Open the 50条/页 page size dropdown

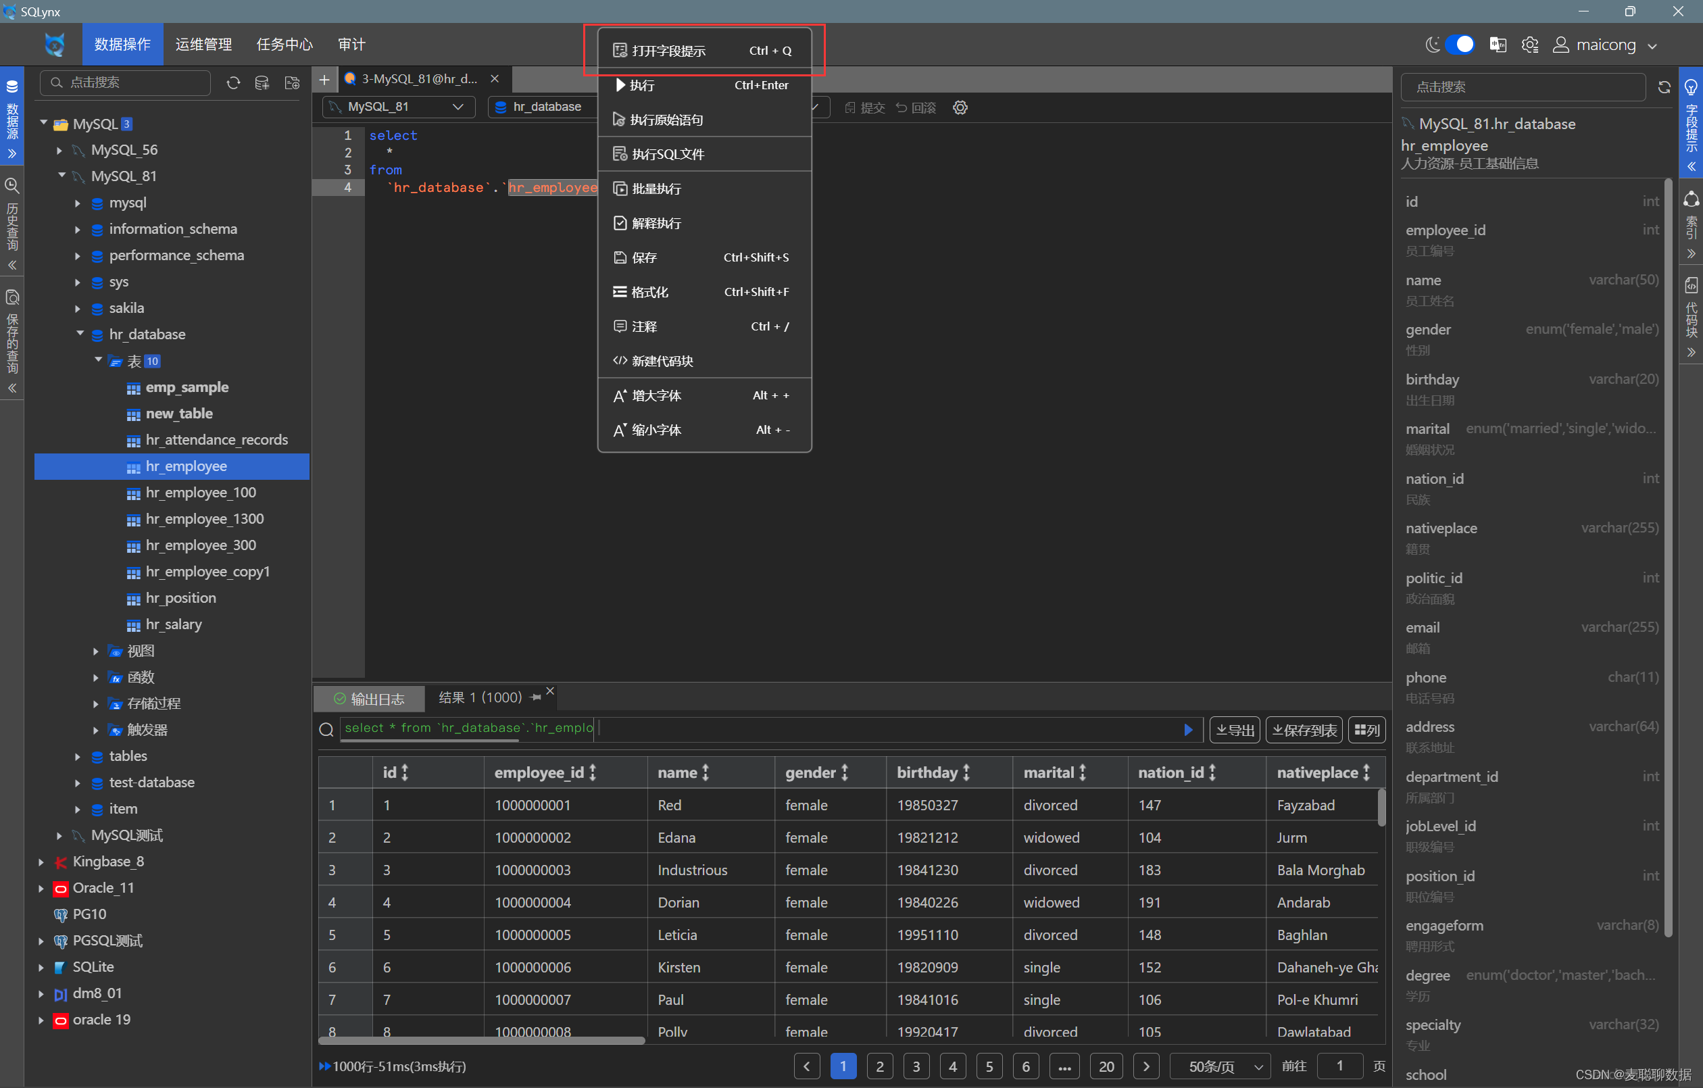pyautogui.click(x=1219, y=1066)
